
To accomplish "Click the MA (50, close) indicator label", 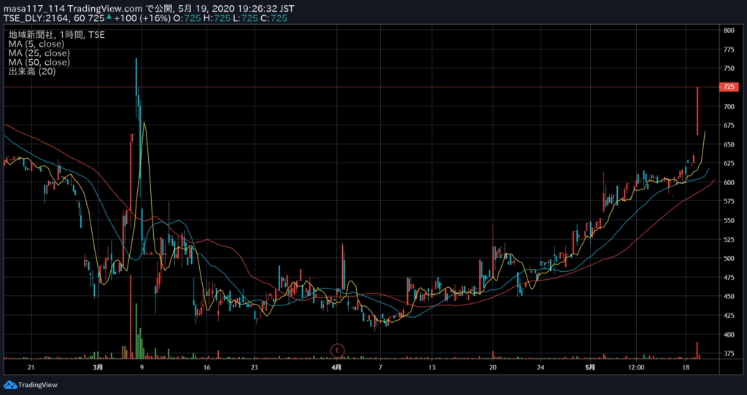I will [39, 63].
